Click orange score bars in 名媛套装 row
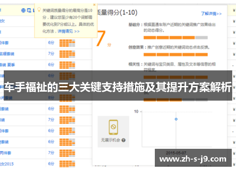This screenshot has width=236, height=171. [67, 54]
